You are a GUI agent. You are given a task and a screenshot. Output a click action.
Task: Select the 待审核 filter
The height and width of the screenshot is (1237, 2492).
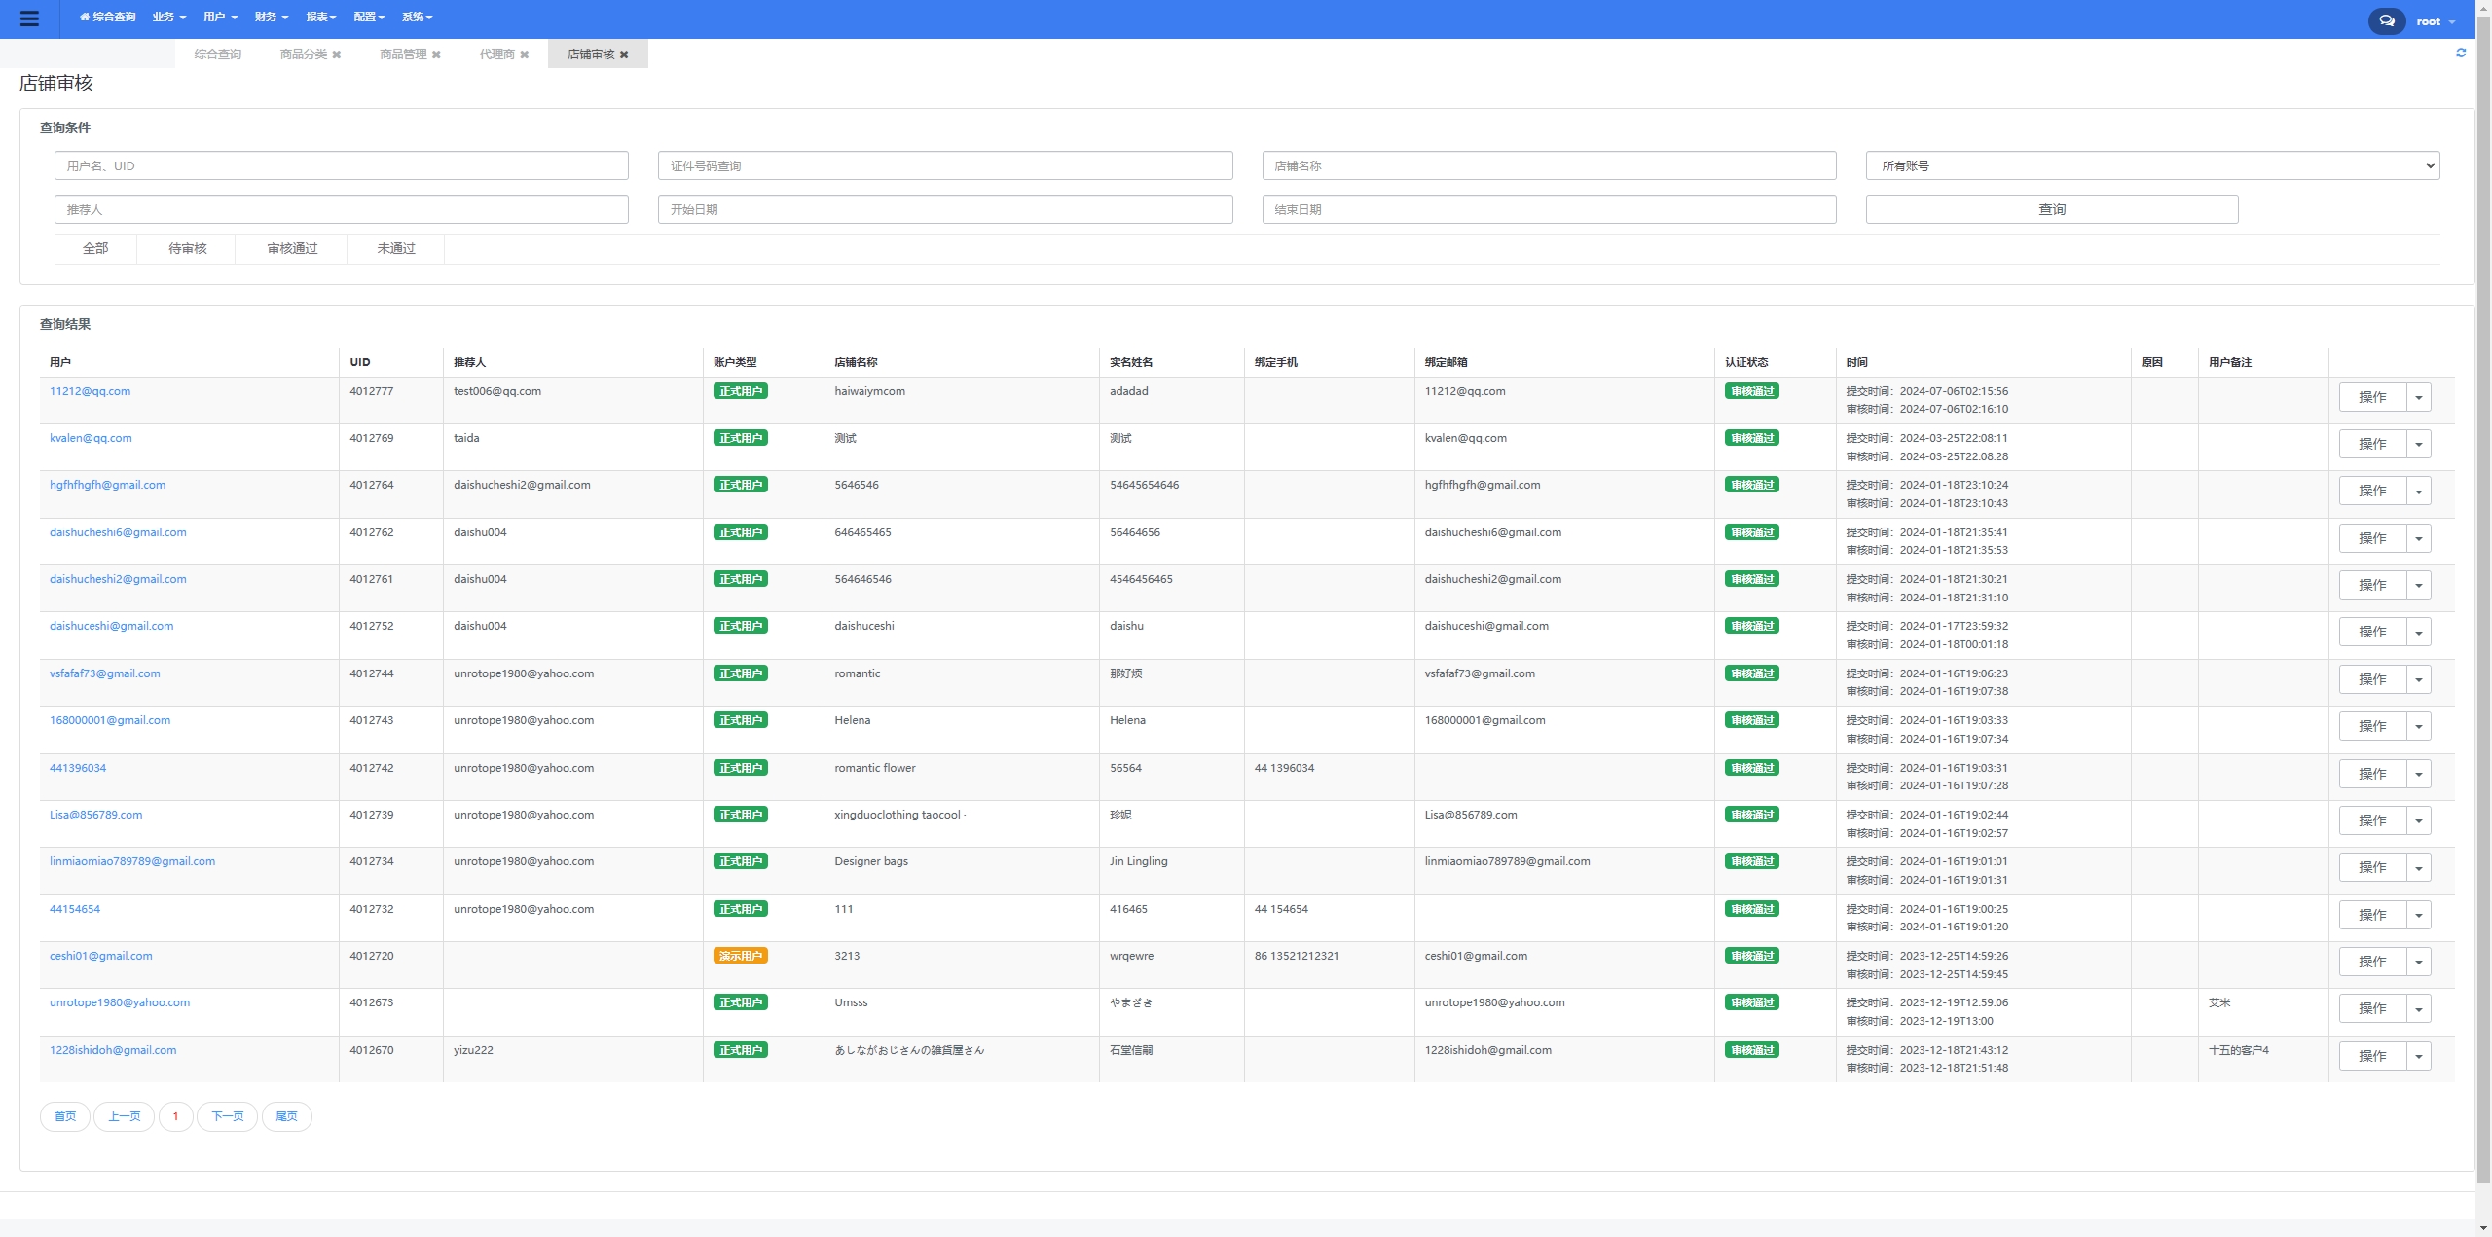pyautogui.click(x=187, y=248)
